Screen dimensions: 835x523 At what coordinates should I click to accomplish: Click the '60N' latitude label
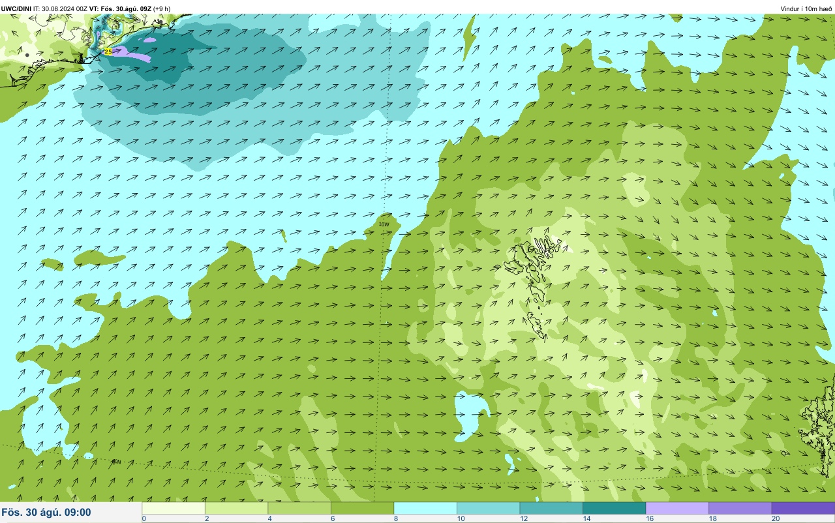116,462
